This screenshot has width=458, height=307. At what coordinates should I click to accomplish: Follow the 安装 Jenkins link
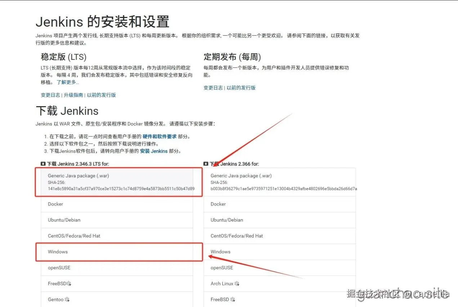(x=154, y=151)
